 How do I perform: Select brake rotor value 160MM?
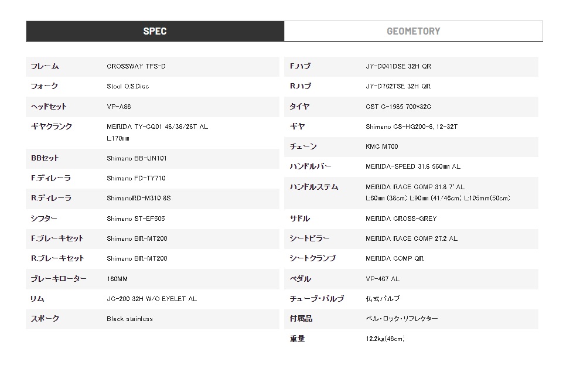point(117,279)
